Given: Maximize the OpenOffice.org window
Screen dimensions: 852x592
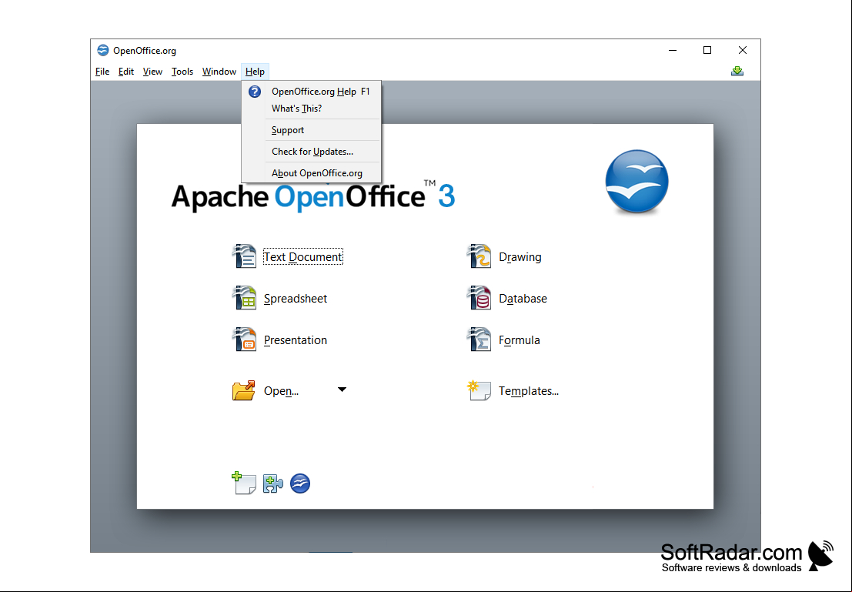Looking at the screenshot, I should pyautogui.click(x=707, y=50).
